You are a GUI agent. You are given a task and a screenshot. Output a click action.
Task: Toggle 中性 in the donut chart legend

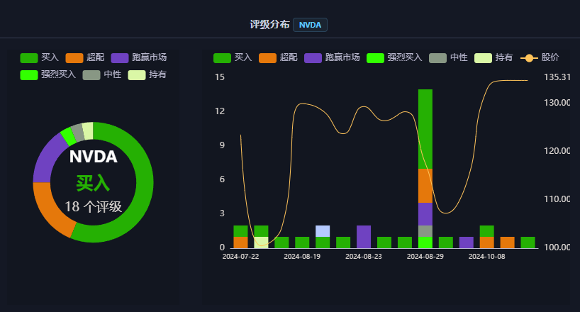[102, 74]
